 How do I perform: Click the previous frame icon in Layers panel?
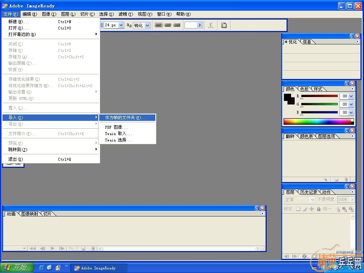[286, 256]
